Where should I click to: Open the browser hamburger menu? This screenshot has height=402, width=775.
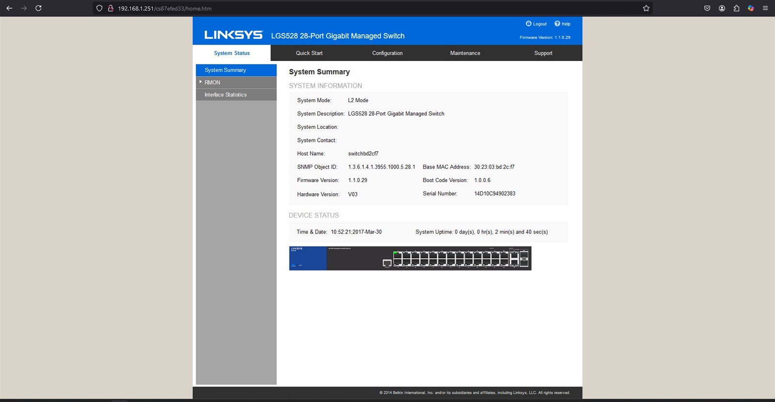coord(765,8)
